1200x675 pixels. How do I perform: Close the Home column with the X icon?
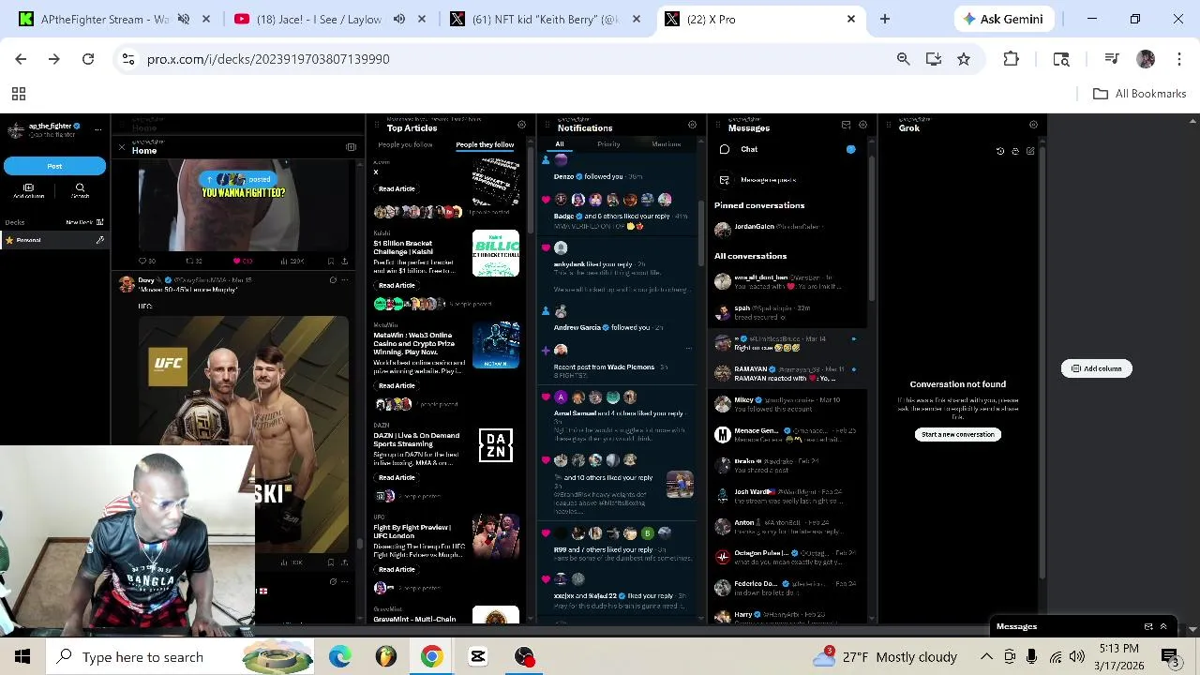121,147
